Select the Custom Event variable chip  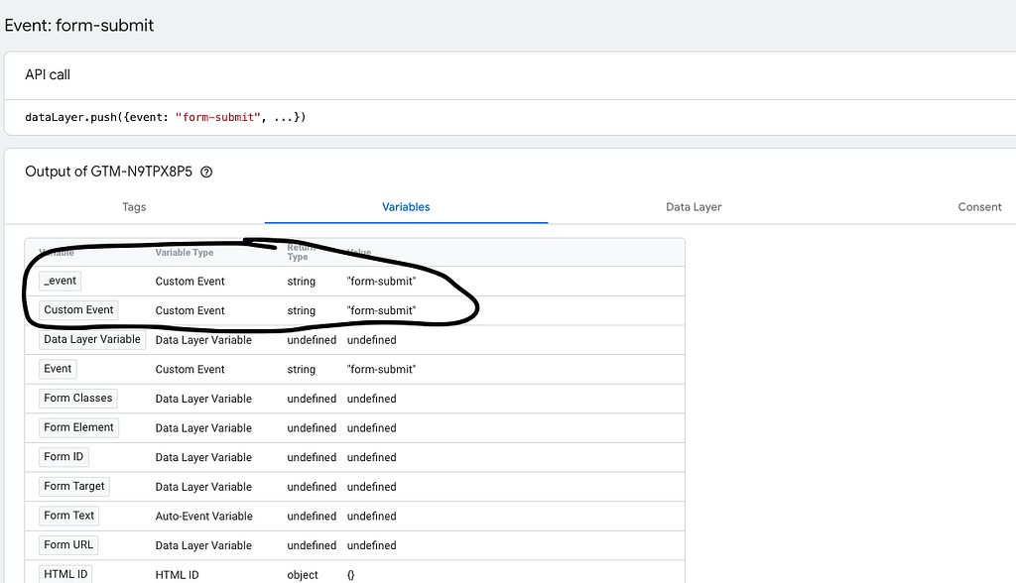click(x=77, y=309)
